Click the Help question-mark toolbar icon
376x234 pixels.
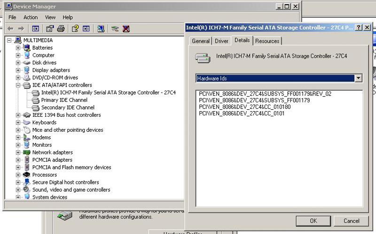coord(75,29)
